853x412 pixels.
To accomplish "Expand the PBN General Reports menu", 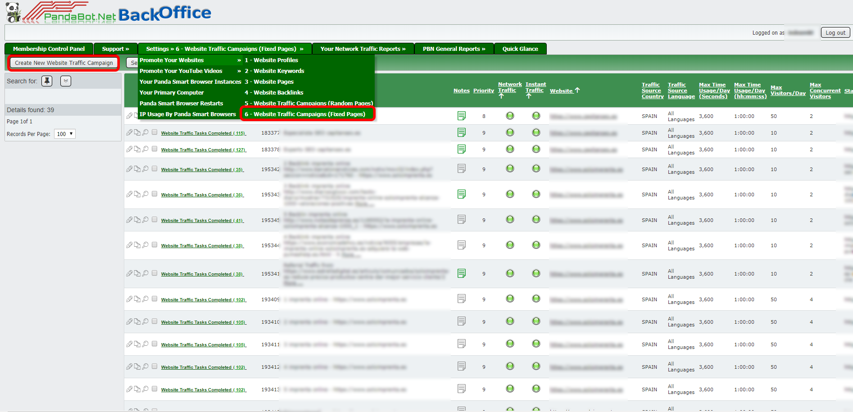I will [454, 49].
